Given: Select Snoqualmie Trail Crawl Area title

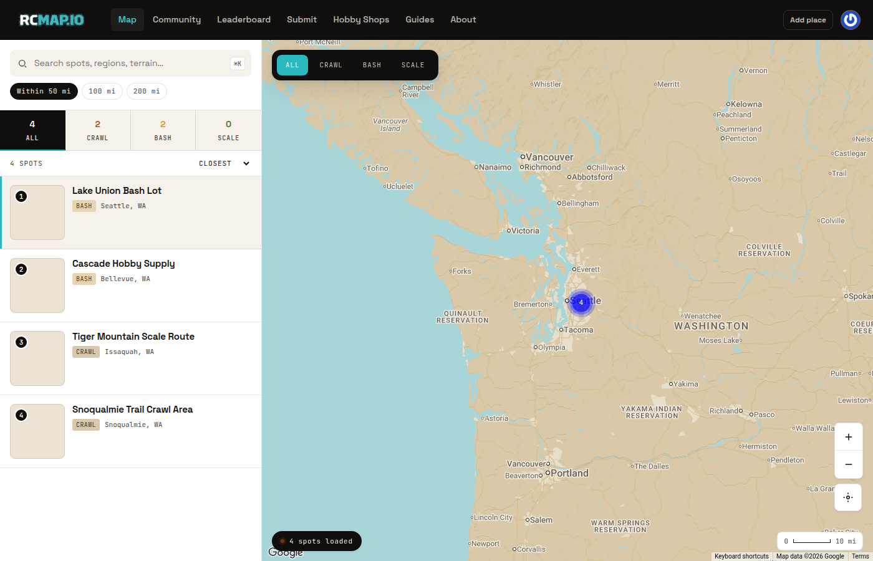Looking at the screenshot, I should (x=132, y=410).
